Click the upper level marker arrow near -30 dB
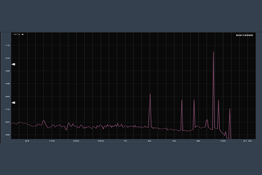 pos(13,64)
